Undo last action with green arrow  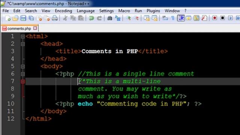91,18
